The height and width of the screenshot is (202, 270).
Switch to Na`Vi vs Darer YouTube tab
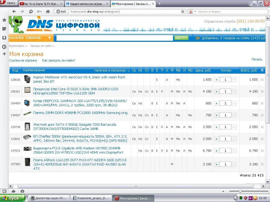point(41,4)
